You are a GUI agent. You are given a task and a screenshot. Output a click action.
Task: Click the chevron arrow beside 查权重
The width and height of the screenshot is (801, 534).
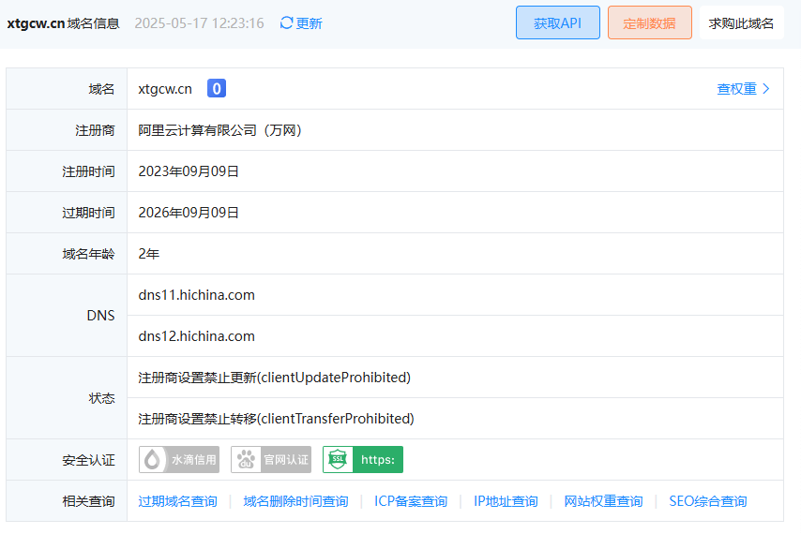[765, 89]
